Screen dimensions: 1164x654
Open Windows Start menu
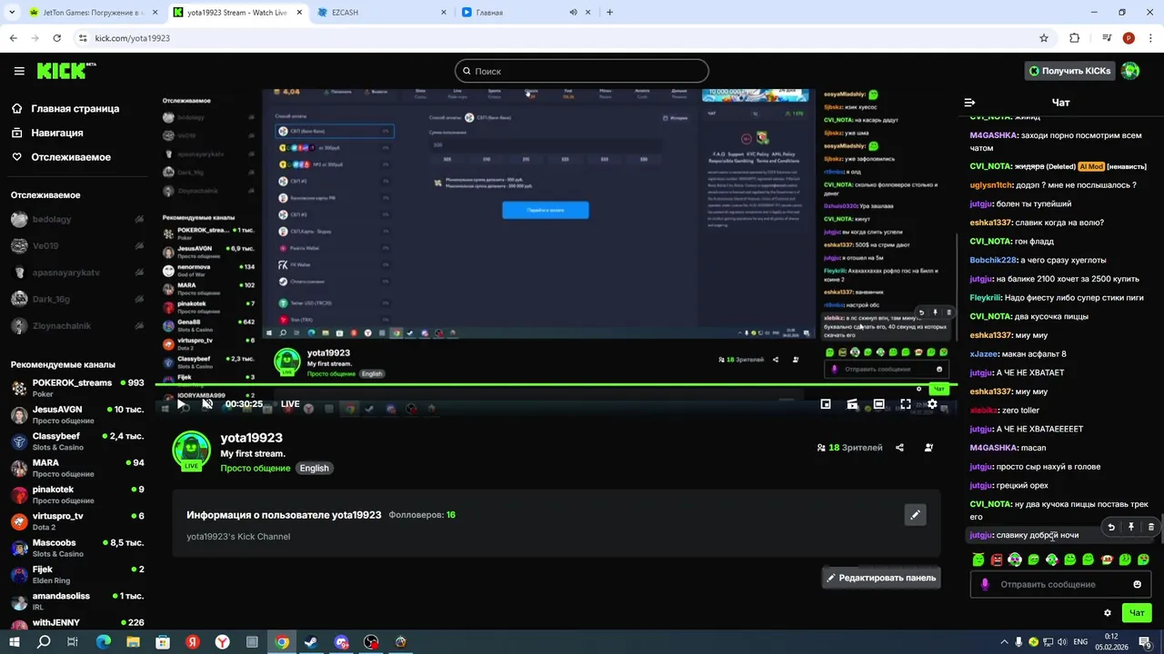click(x=15, y=642)
